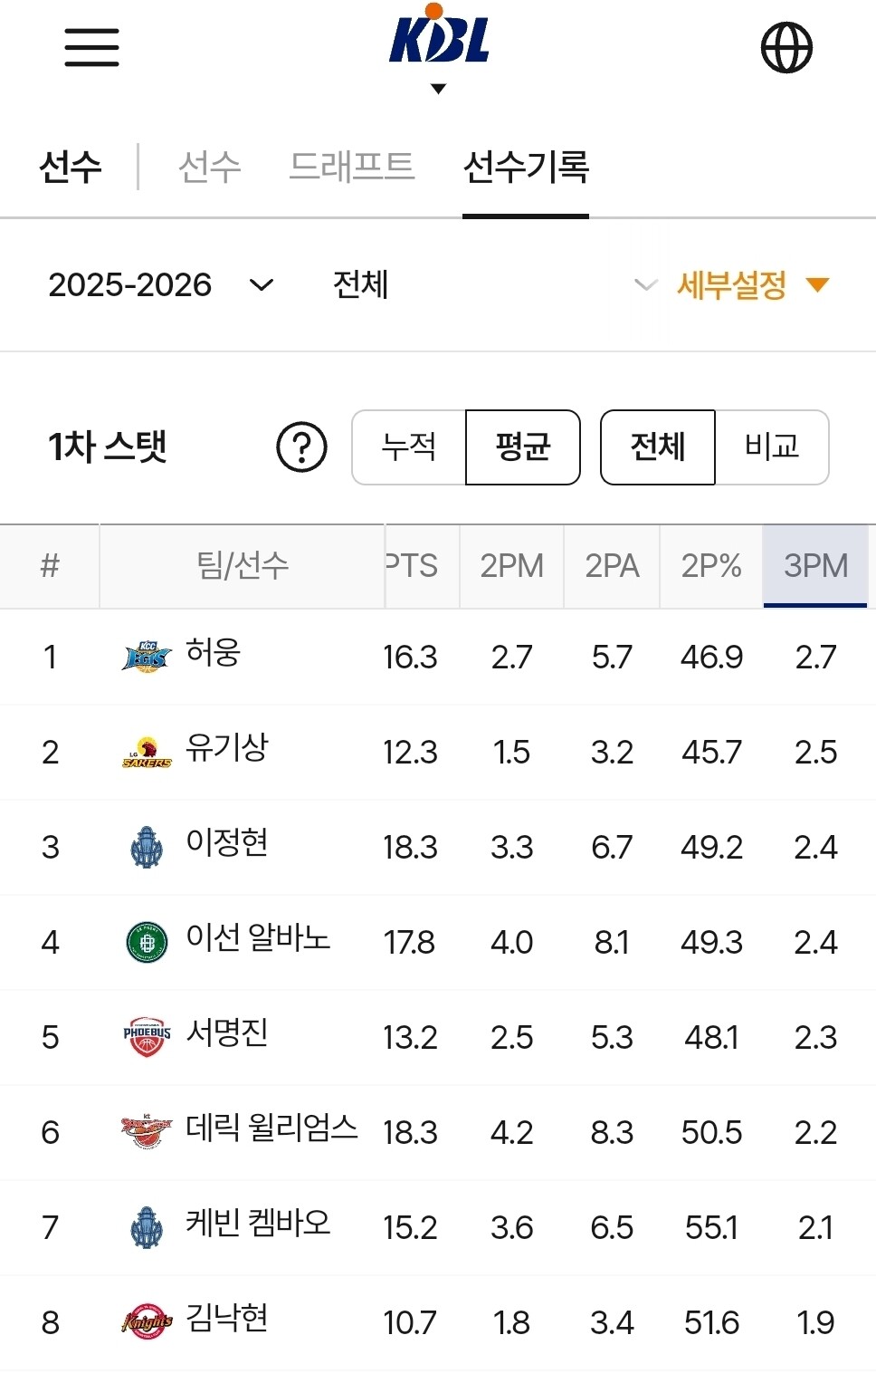Open player 허웅's profile

214,653
